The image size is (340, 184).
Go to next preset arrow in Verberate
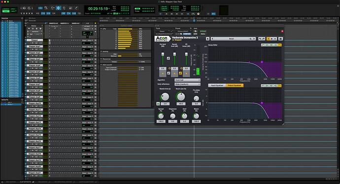(x=254, y=39)
